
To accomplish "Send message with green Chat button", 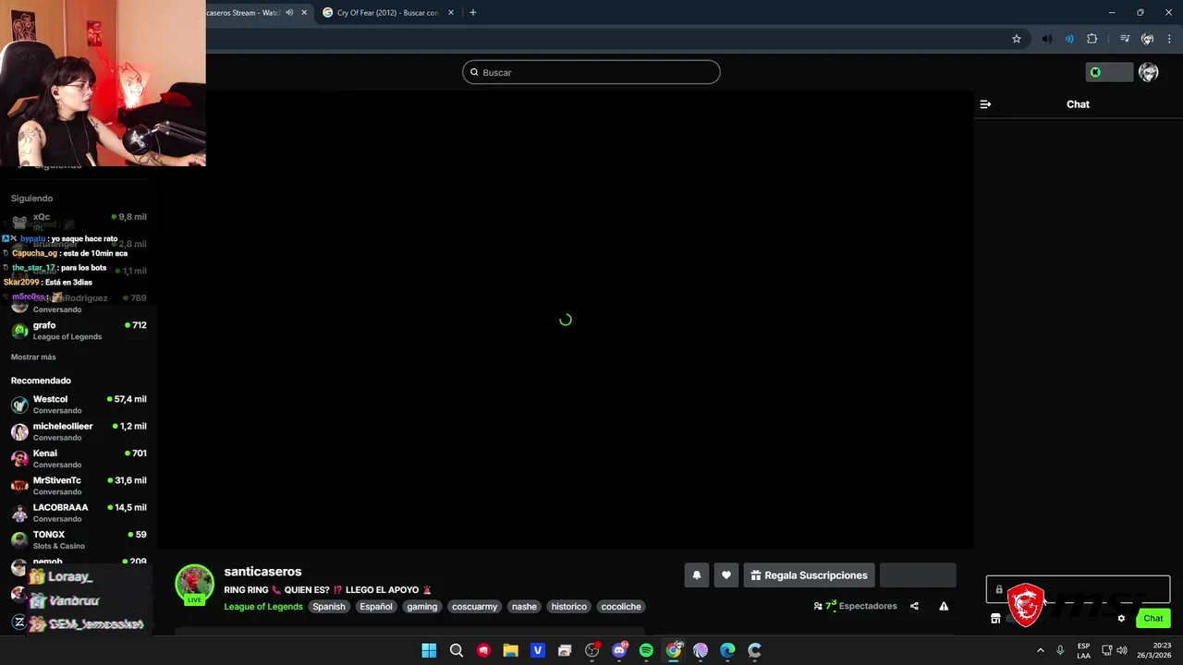I will click(1153, 619).
